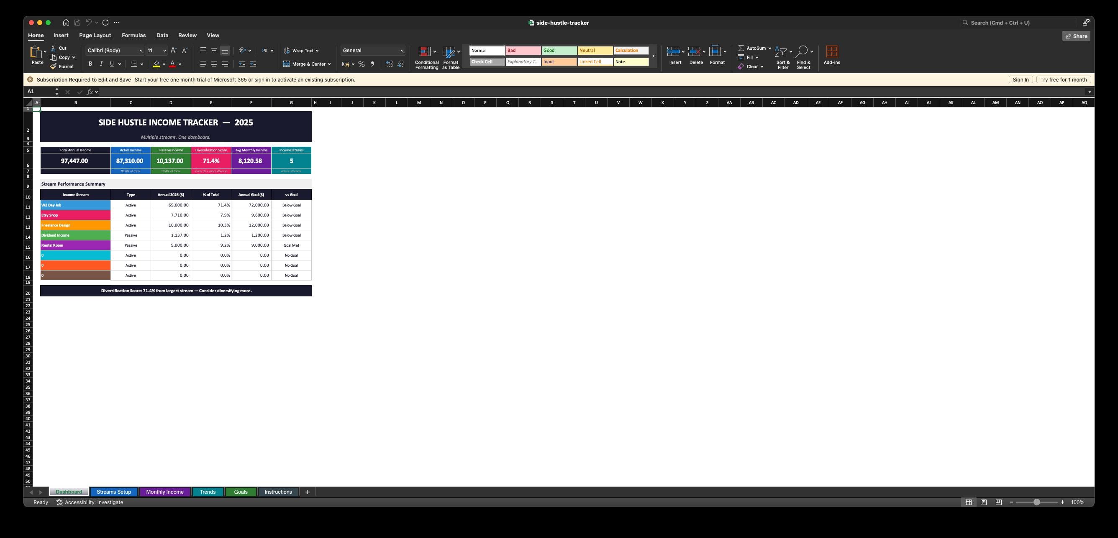Expand the Merge & Center dropdown arrow
The image size is (1118, 538).
tap(329, 64)
